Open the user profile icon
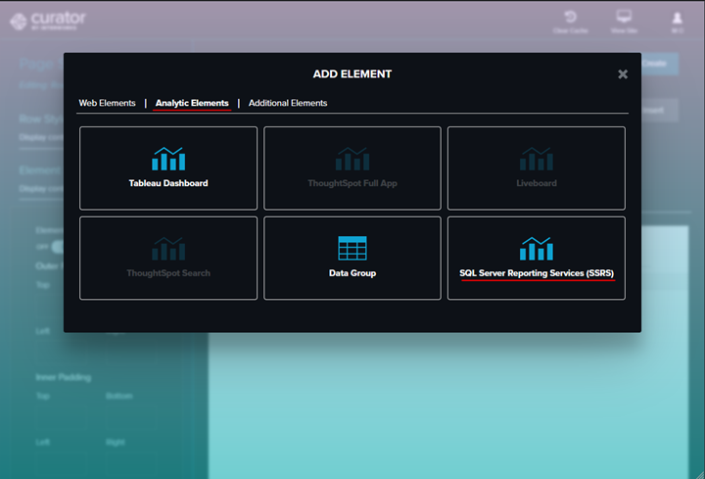This screenshot has width=705, height=479. coord(677,18)
